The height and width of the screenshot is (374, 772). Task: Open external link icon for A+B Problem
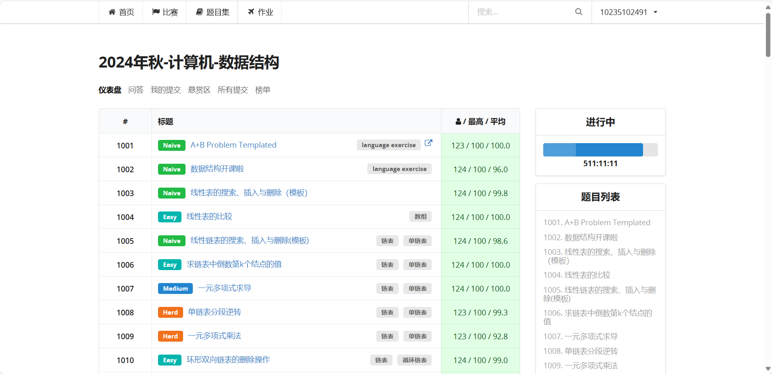tap(428, 143)
